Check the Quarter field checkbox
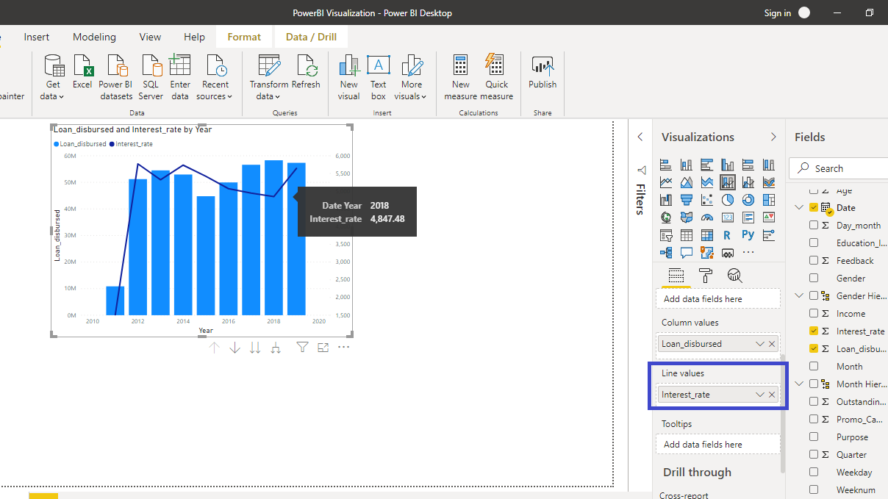The image size is (888, 499). 814,455
